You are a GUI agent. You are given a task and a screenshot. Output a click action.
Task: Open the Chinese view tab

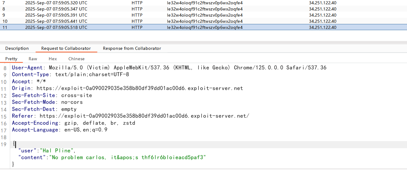tap(76, 59)
